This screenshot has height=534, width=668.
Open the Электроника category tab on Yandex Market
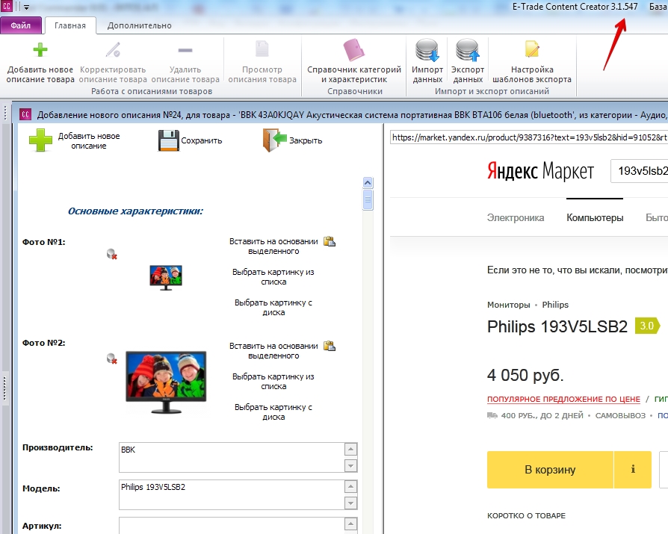(x=516, y=217)
